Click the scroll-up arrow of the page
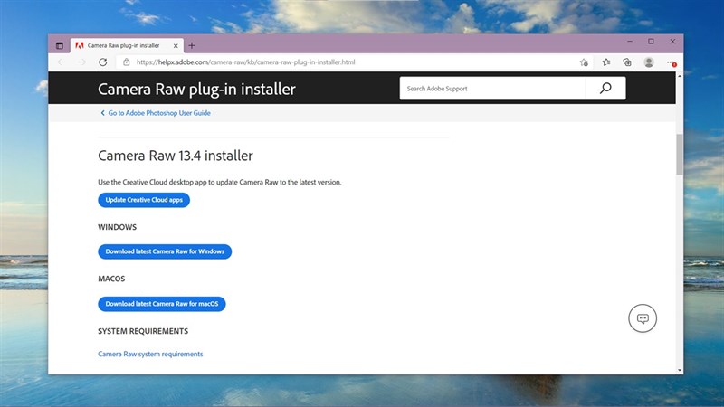 tap(680, 76)
